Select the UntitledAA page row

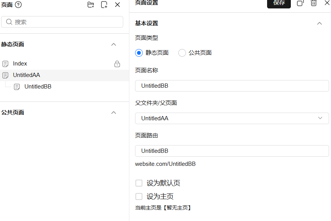pos(64,75)
